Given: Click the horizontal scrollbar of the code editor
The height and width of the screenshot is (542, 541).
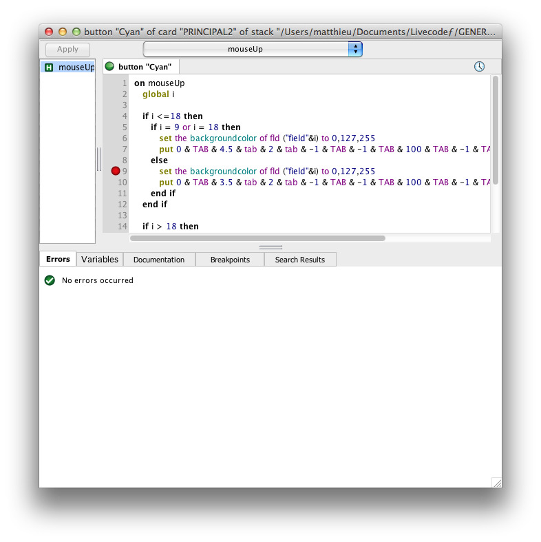Looking at the screenshot, I should point(257,238).
